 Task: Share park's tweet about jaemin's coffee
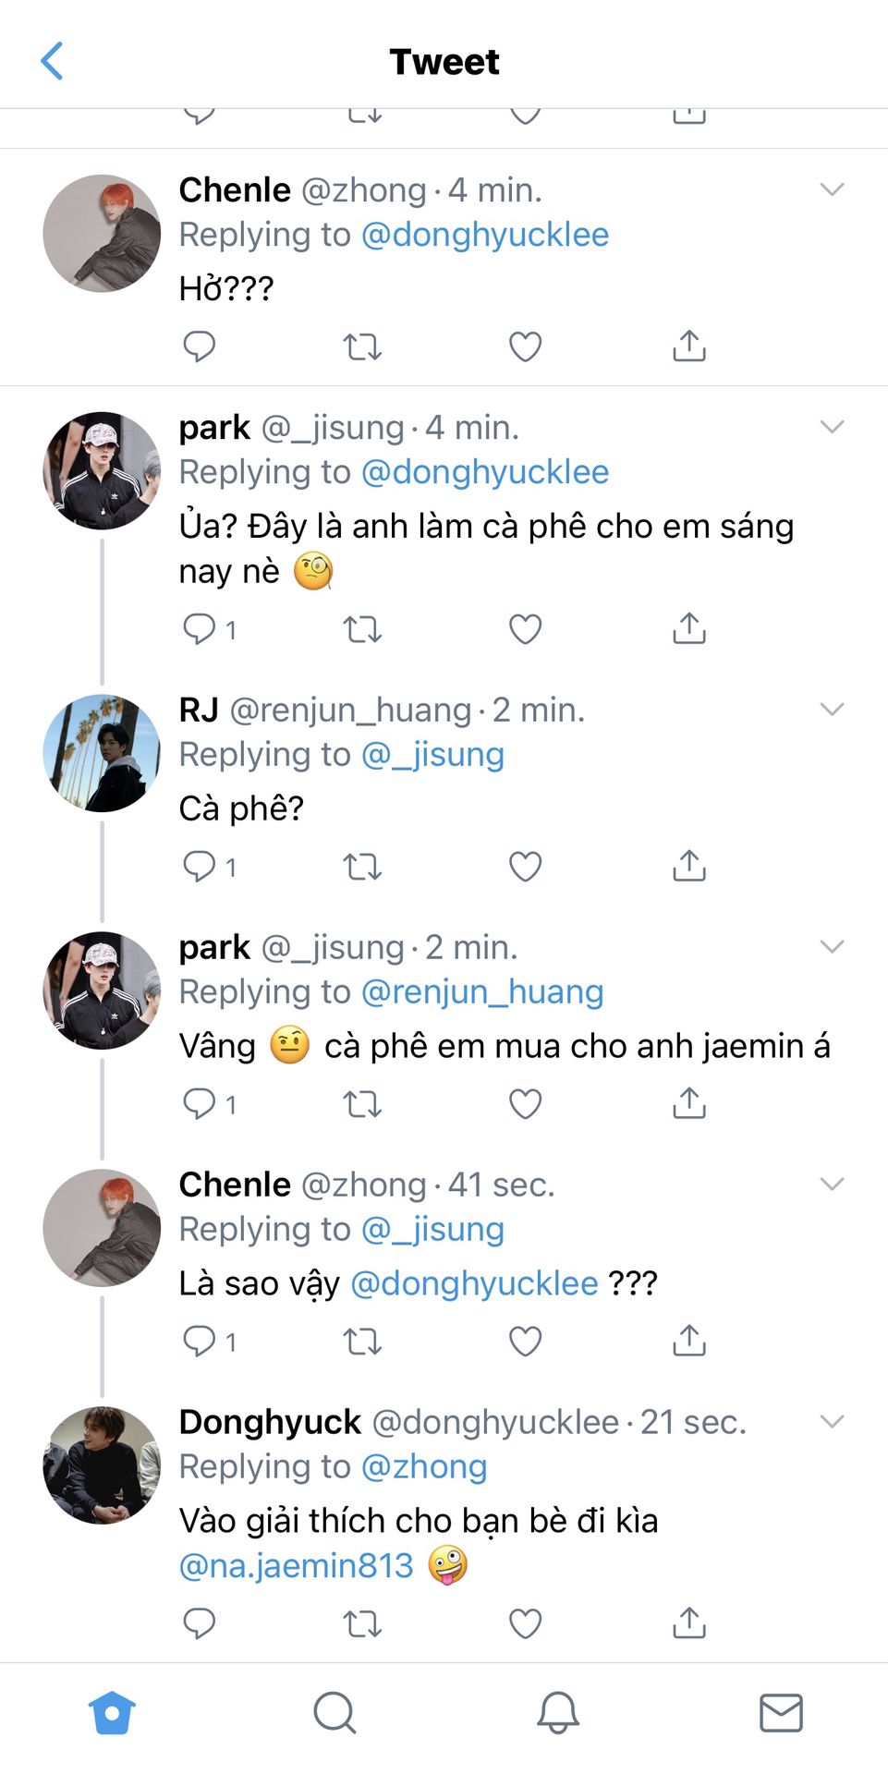(x=689, y=1103)
